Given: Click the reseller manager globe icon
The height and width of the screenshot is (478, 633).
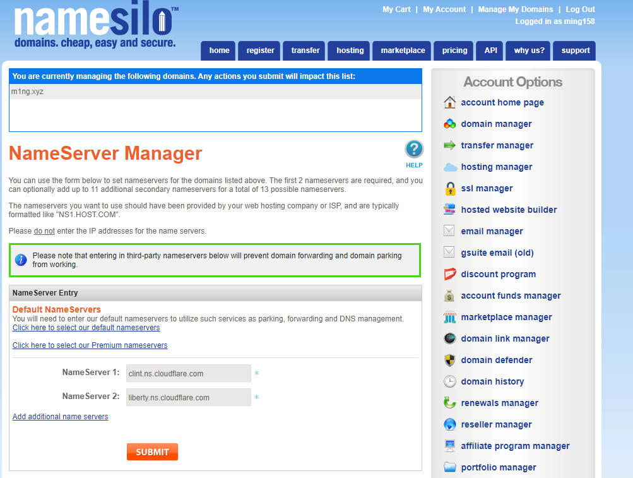Looking at the screenshot, I should [x=450, y=424].
